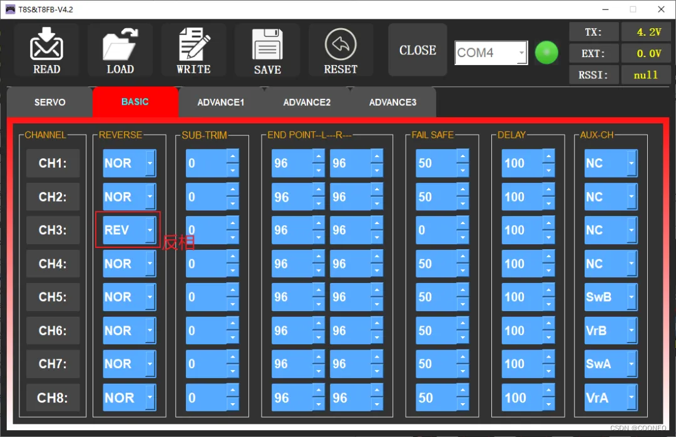
Task: Open CH1 reverse dropdown
Action: pyautogui.click(x=150, y=163)
